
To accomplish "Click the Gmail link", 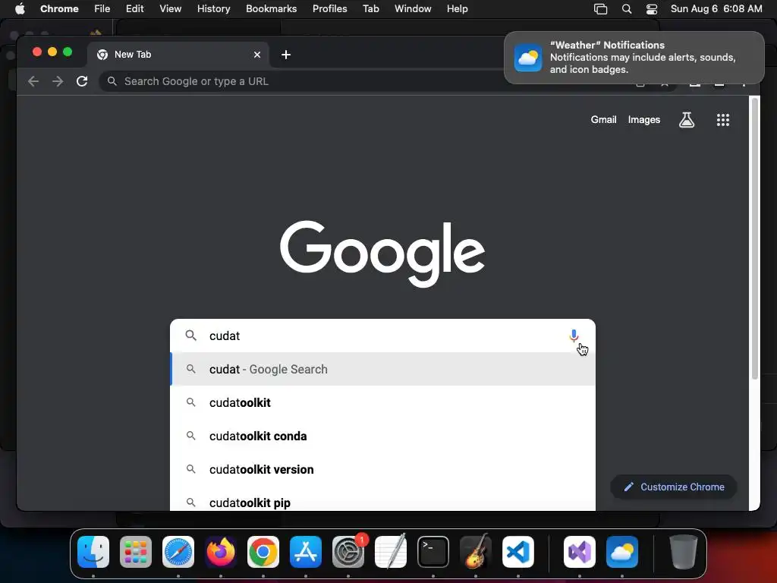I will [x=603, y=120].
